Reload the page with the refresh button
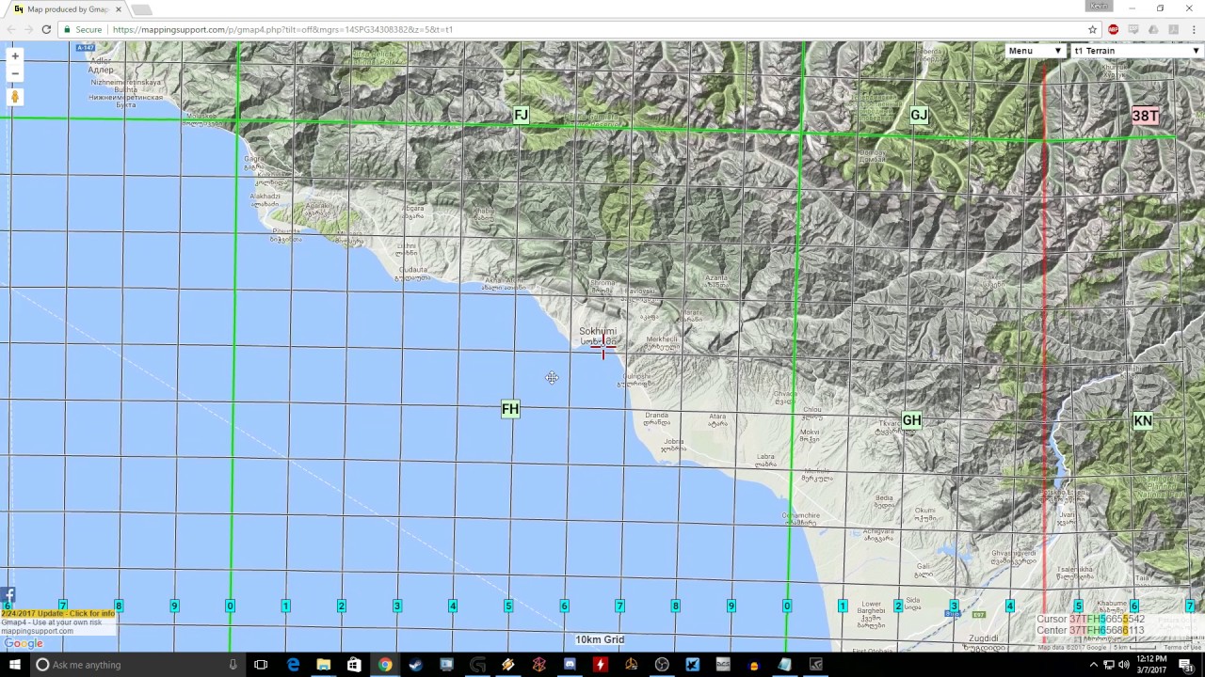The height and width of the screenshot is (677, 1205). [46, 29]
